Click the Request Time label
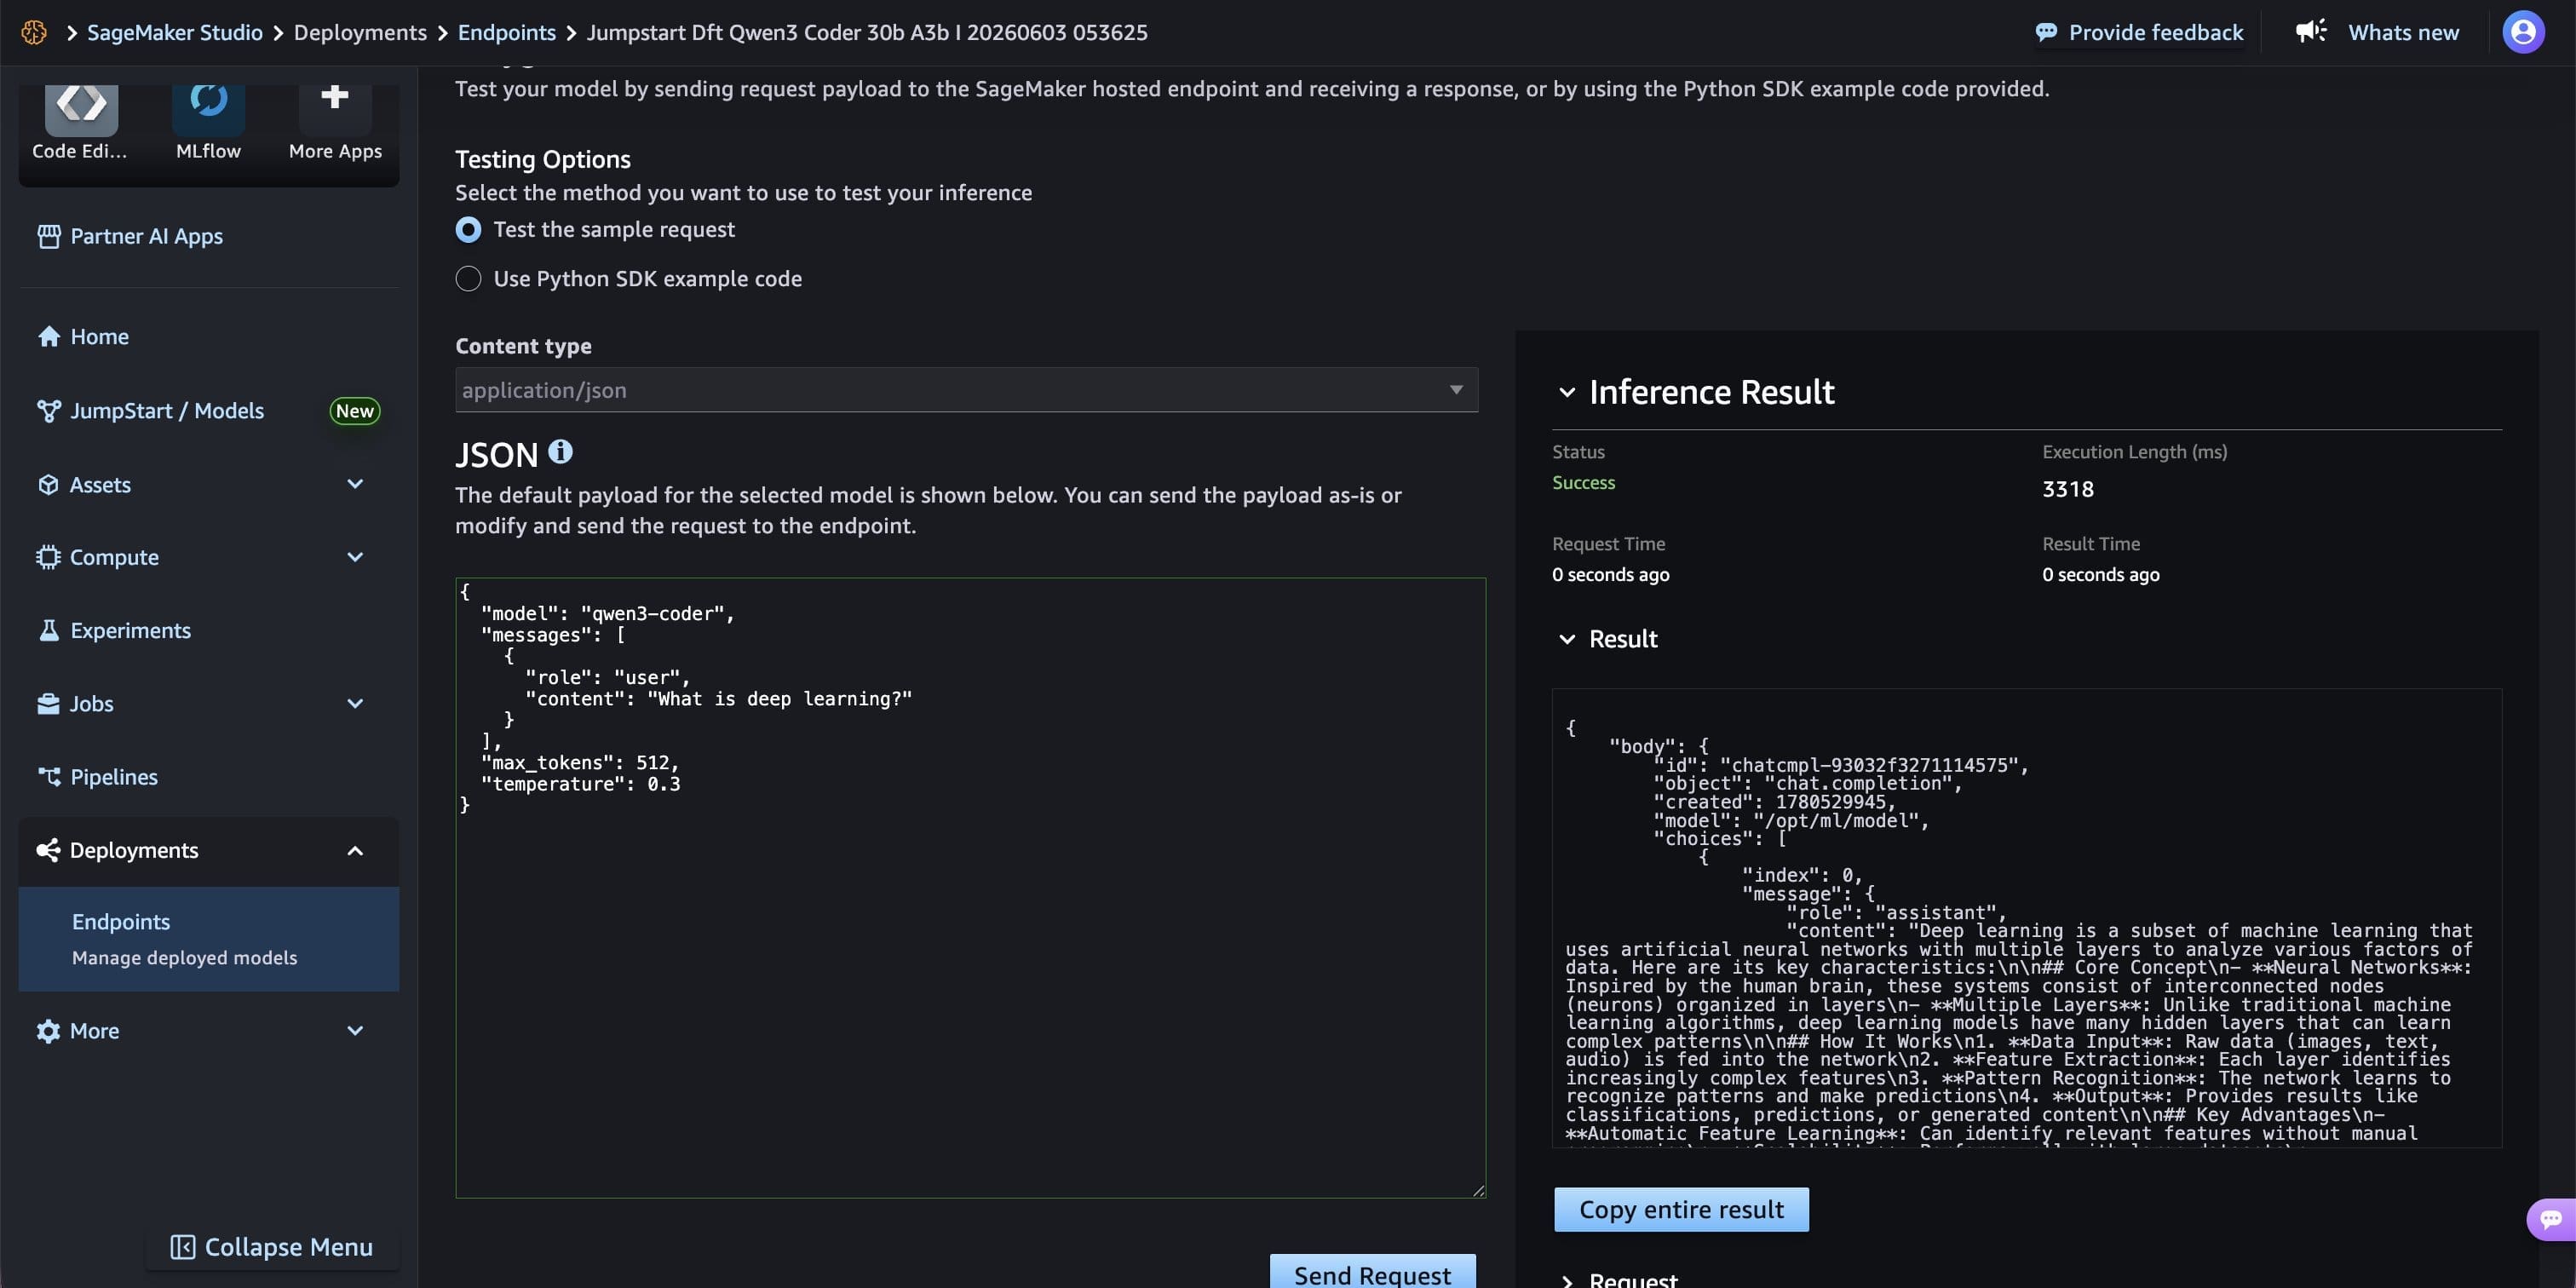Viewport: 2576px width, 1288px height. [x=1608, y=544]
